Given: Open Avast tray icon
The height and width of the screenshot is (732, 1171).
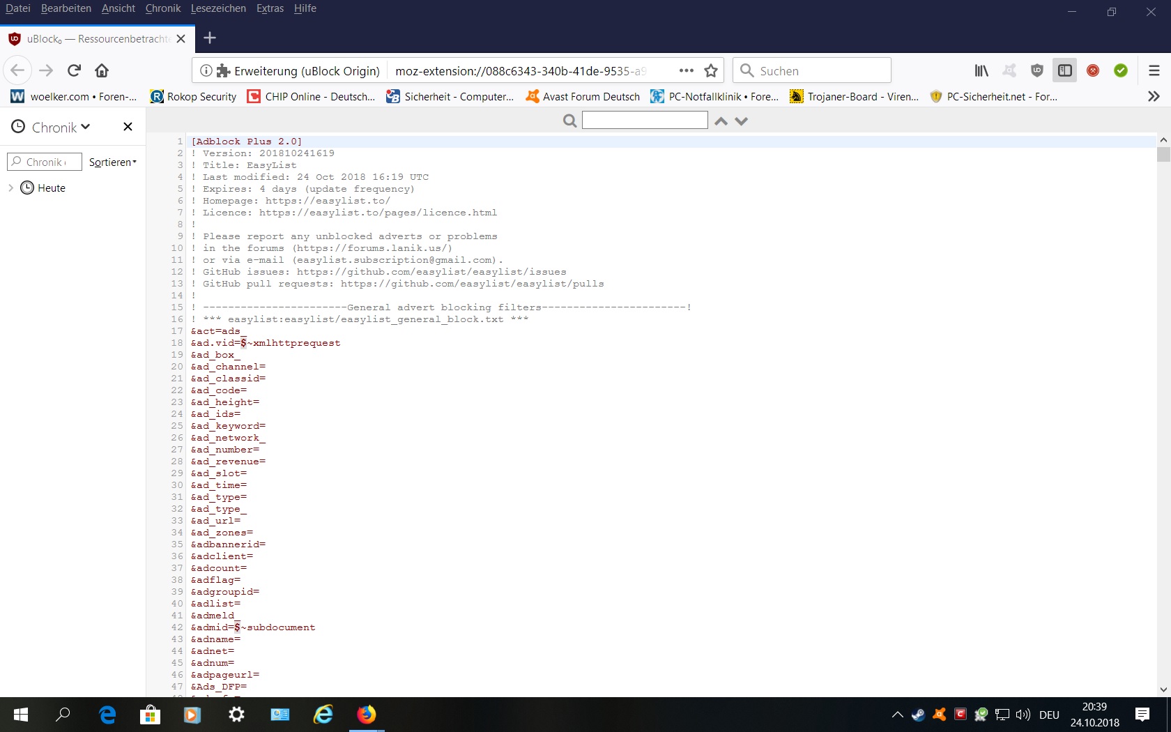Looking at the screenshot, I should tap(940, 715).
